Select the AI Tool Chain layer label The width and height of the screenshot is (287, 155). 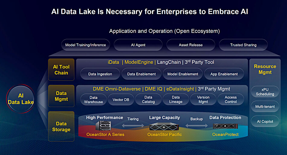[61, 70]
